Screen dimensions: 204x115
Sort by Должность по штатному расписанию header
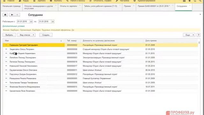[99, 41]
